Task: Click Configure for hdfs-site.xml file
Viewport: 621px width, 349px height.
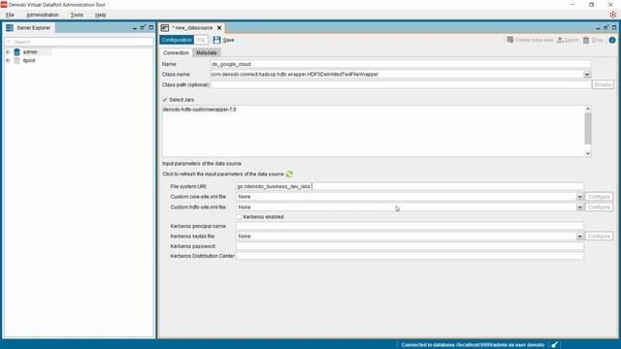Action: pos(599,206)
